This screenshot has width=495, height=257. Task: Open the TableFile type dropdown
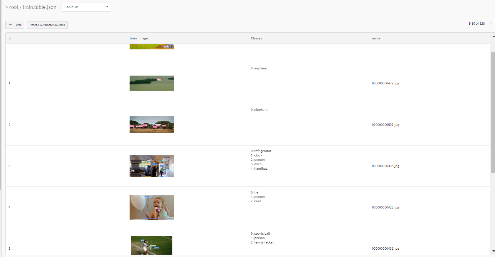(86, 7)
